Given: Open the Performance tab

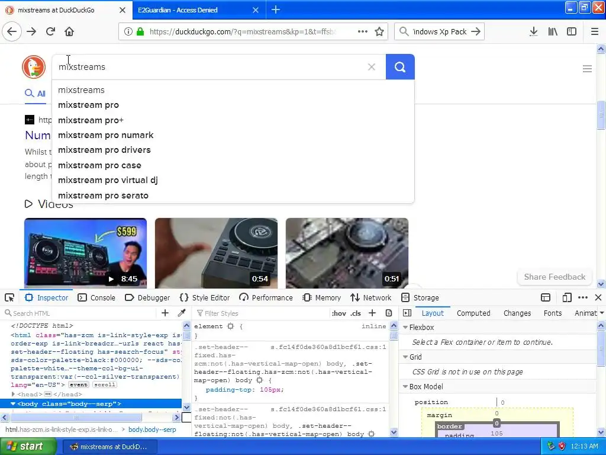Looking at the screenshot, I should click(266, 297).
